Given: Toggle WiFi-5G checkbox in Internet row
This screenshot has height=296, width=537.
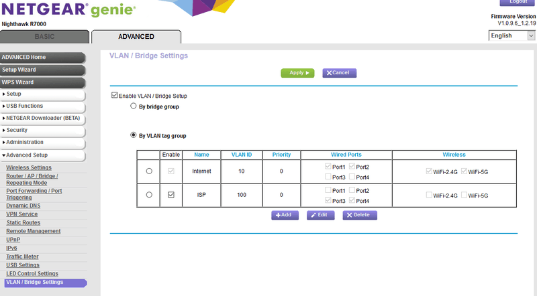Looking at the screenshot, I should point(464,171).
